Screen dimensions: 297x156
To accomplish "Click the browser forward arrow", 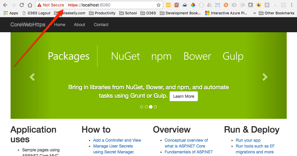I will [x=14, y=5].
